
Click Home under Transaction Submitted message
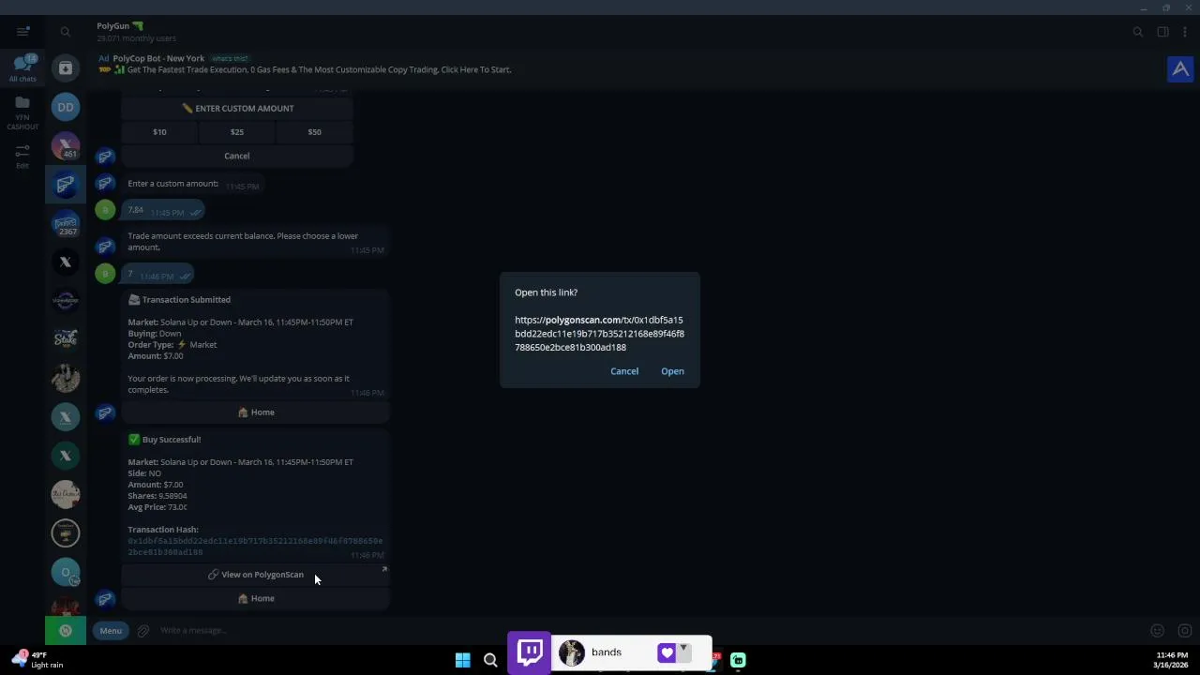[256, 412]
